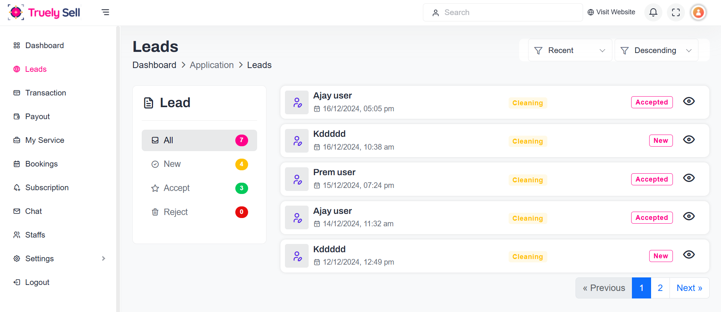Open the Descending order dropdown
The image size is (721, 312).
click(x=656, y=50)
